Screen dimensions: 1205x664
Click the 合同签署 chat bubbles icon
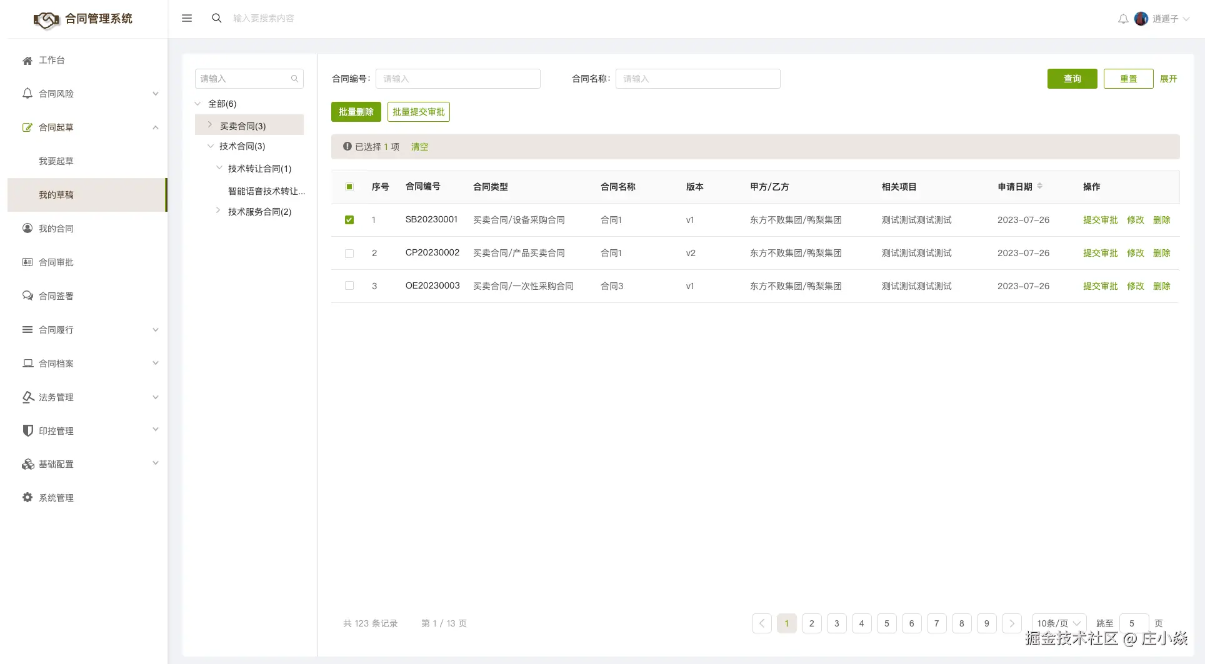click(x=27, y=296)
